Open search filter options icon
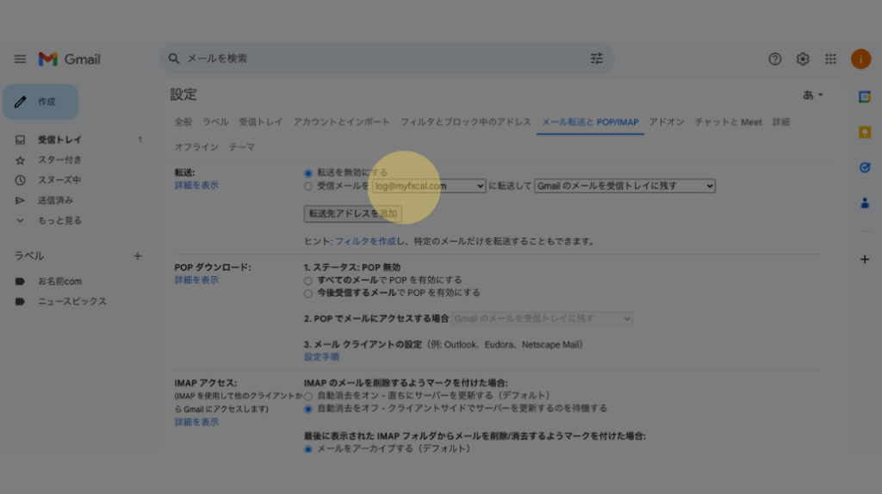The height and width of the screenshot is (494, 882). click(x=597, y=59)
